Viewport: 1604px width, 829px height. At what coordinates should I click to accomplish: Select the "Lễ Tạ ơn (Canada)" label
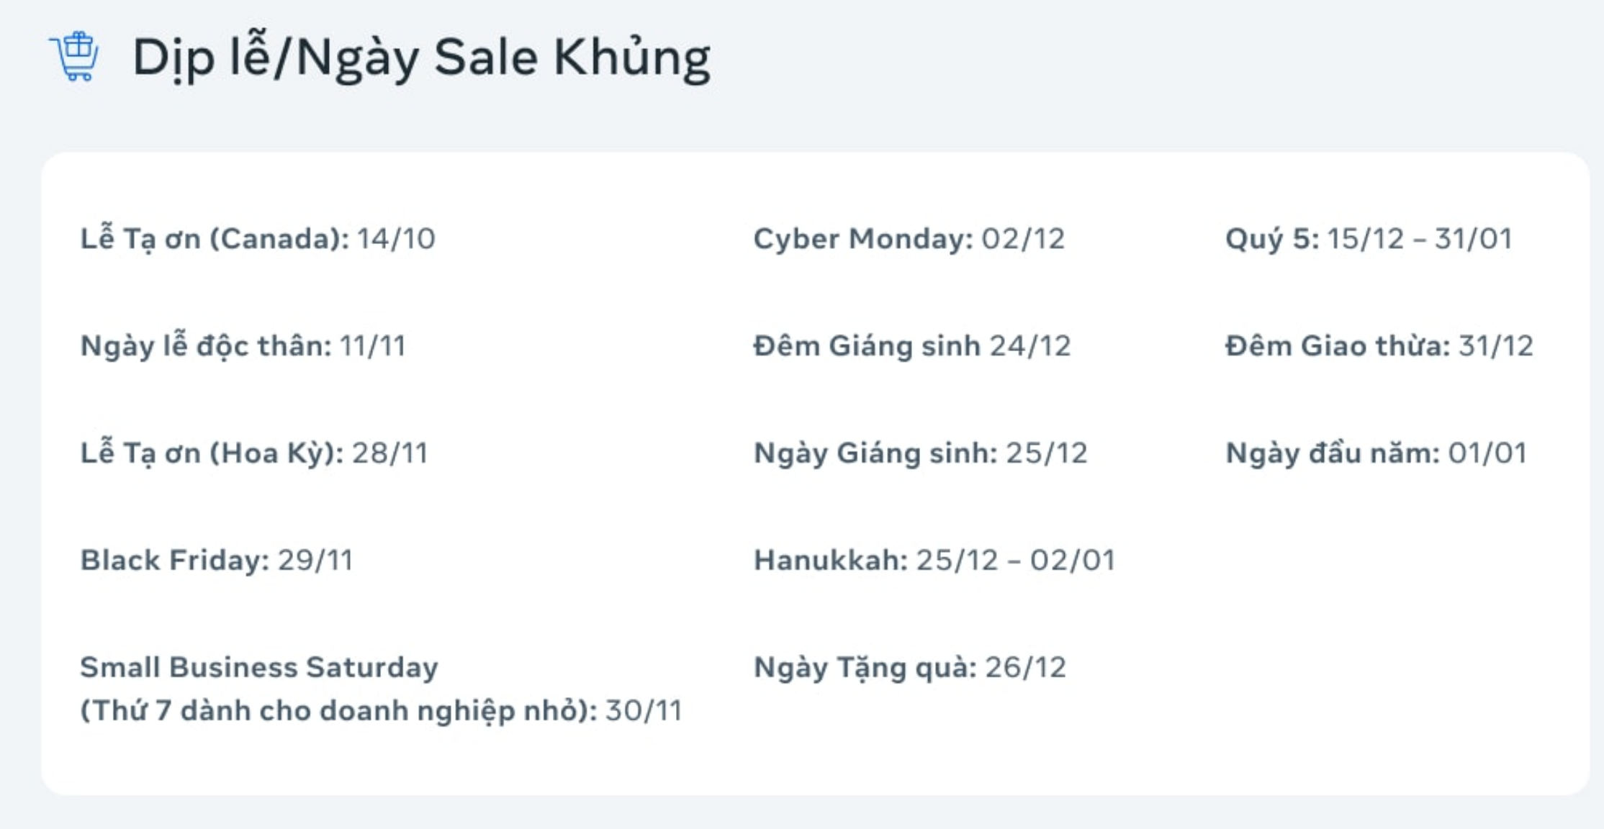click(214, 239)
